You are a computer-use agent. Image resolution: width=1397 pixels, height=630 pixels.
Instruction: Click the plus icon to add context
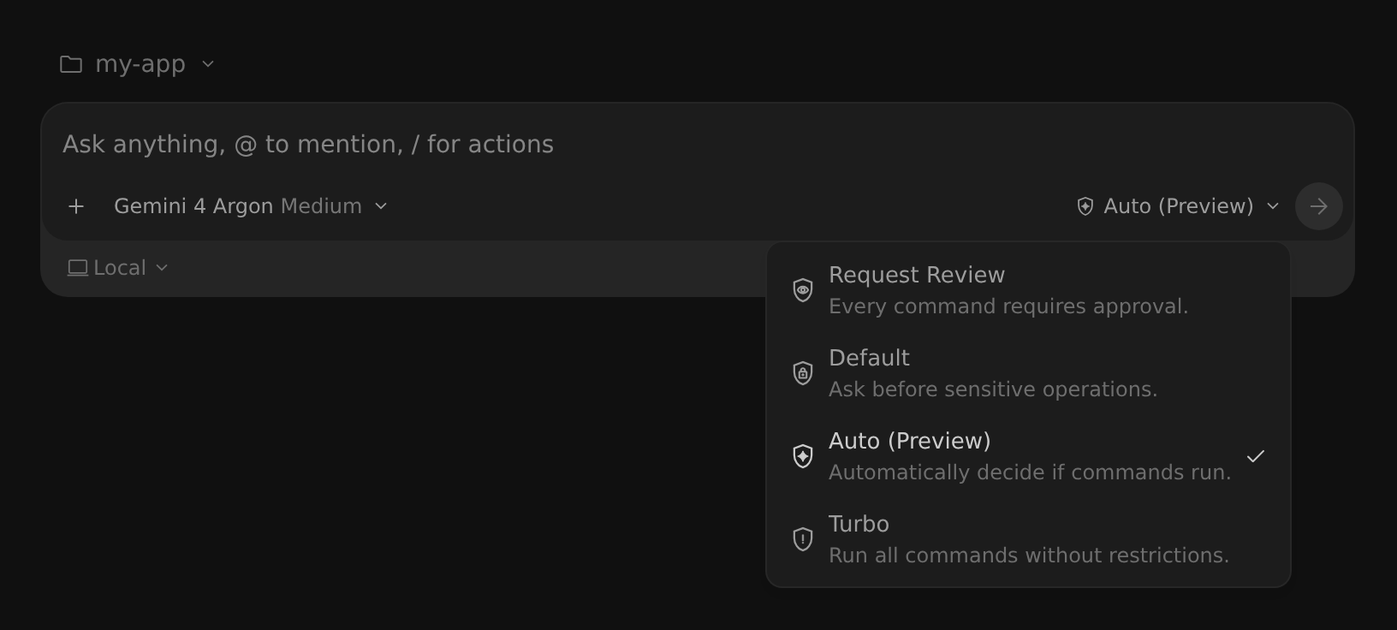click(x=76, y=206)
